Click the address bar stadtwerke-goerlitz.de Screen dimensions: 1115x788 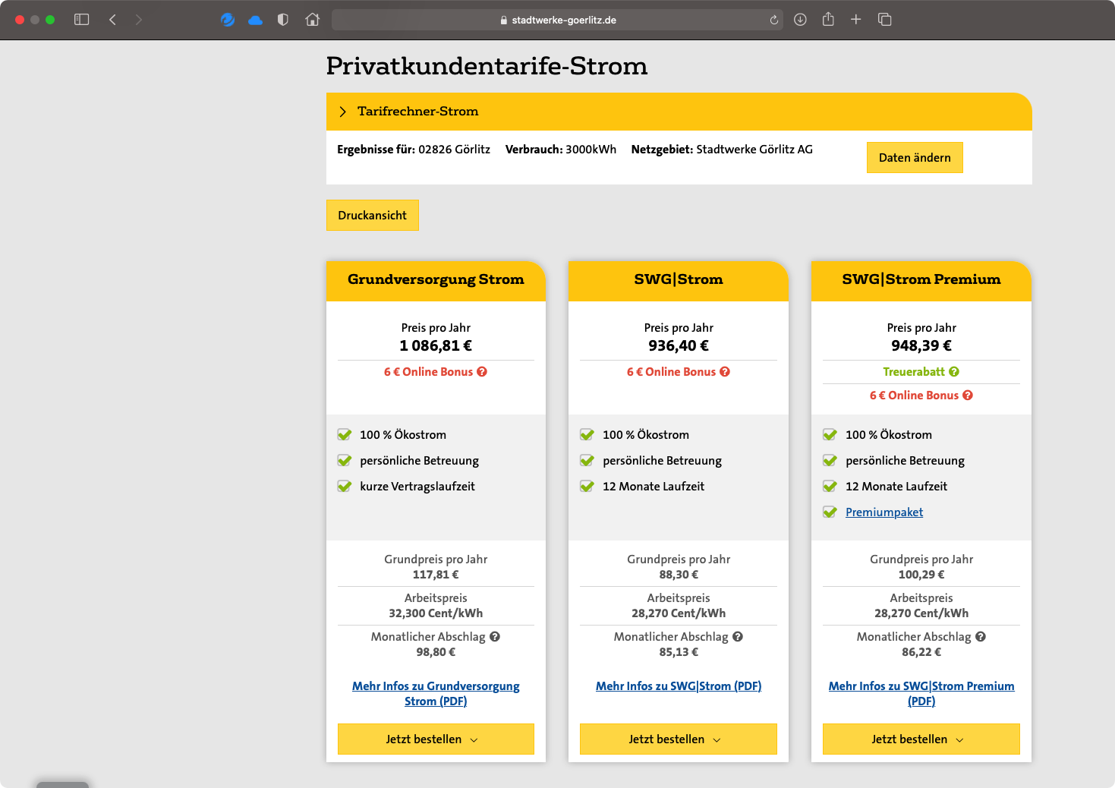click(x=558, y=20)
